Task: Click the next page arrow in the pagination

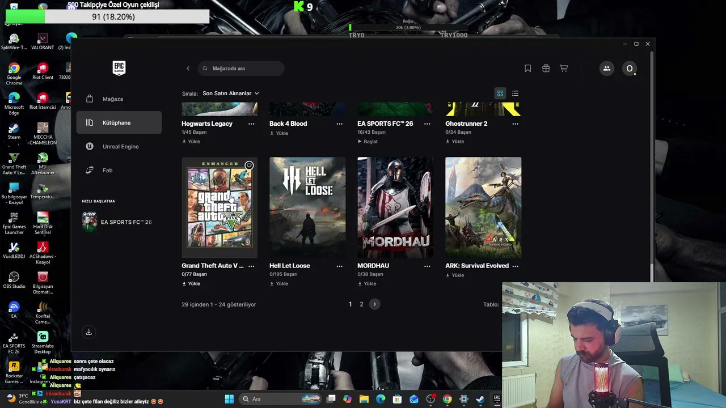Action: pos(374,304)
